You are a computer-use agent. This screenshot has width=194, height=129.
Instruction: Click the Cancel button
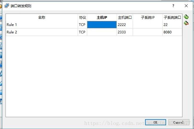coord(179,122)
